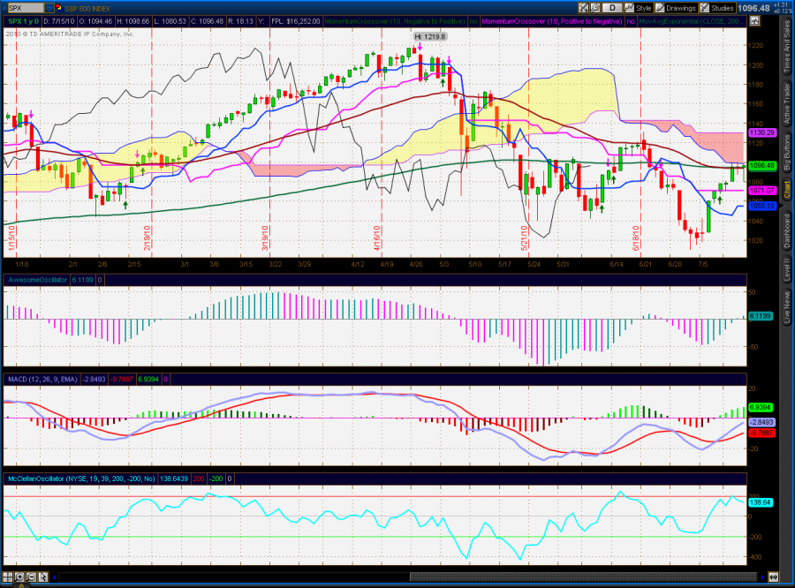
Task: Click the H: 1098.66 high value
Action: click(132, 21)
